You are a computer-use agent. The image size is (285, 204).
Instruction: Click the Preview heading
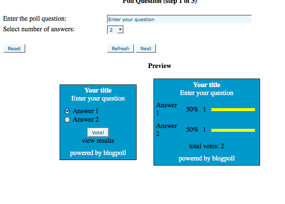coord(159,66)
